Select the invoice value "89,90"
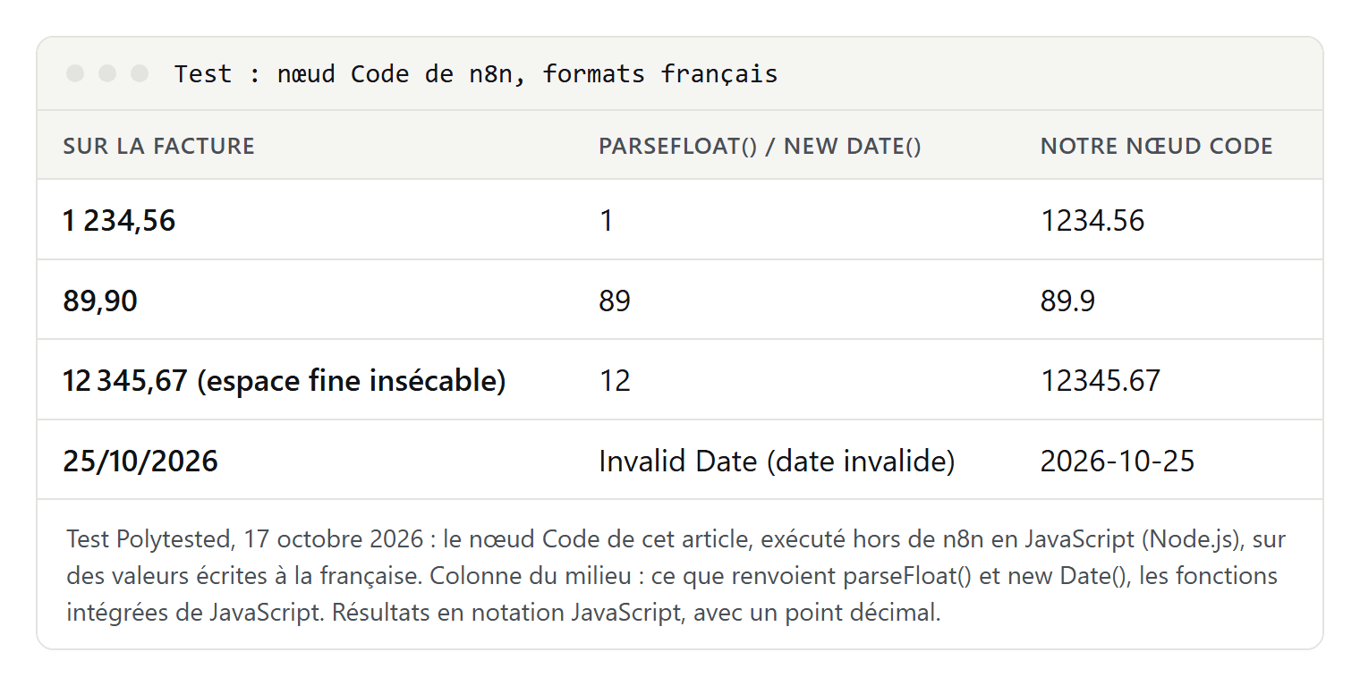 (x=100, y=301)
